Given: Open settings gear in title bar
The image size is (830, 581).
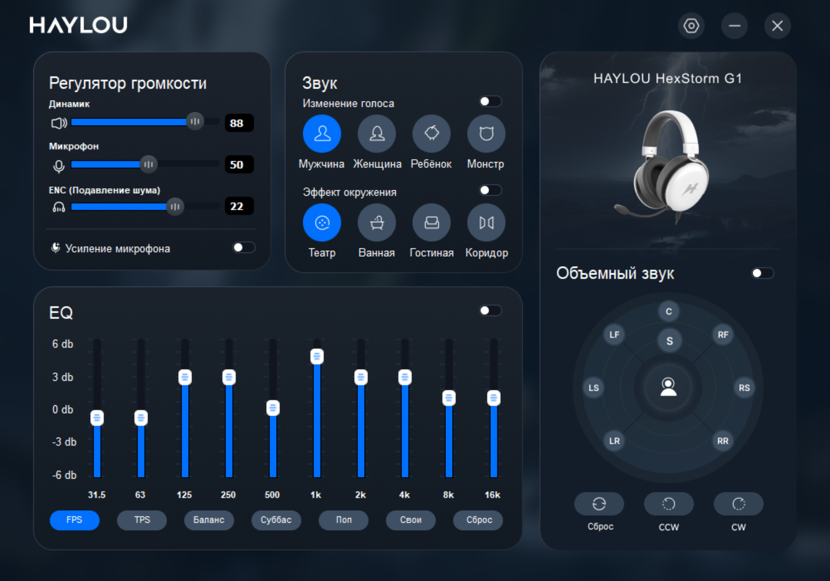Looking at the screenshot, I should tap(691, 25).
